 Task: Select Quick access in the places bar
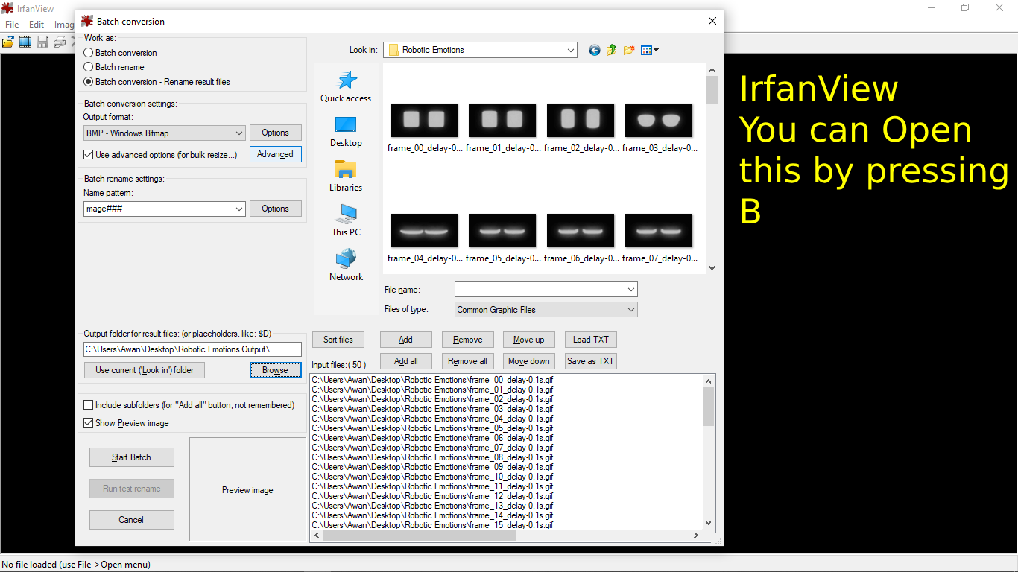click(346, 87)
